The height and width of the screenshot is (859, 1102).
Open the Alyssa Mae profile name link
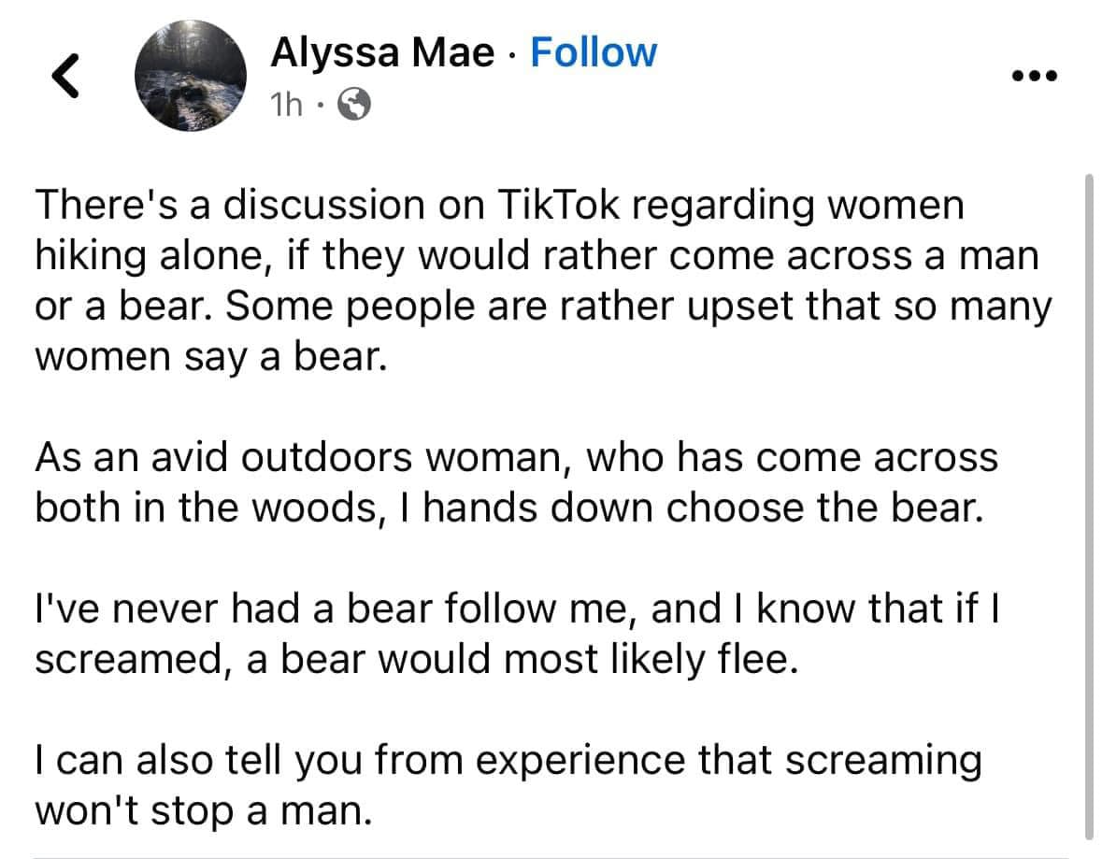382,52
